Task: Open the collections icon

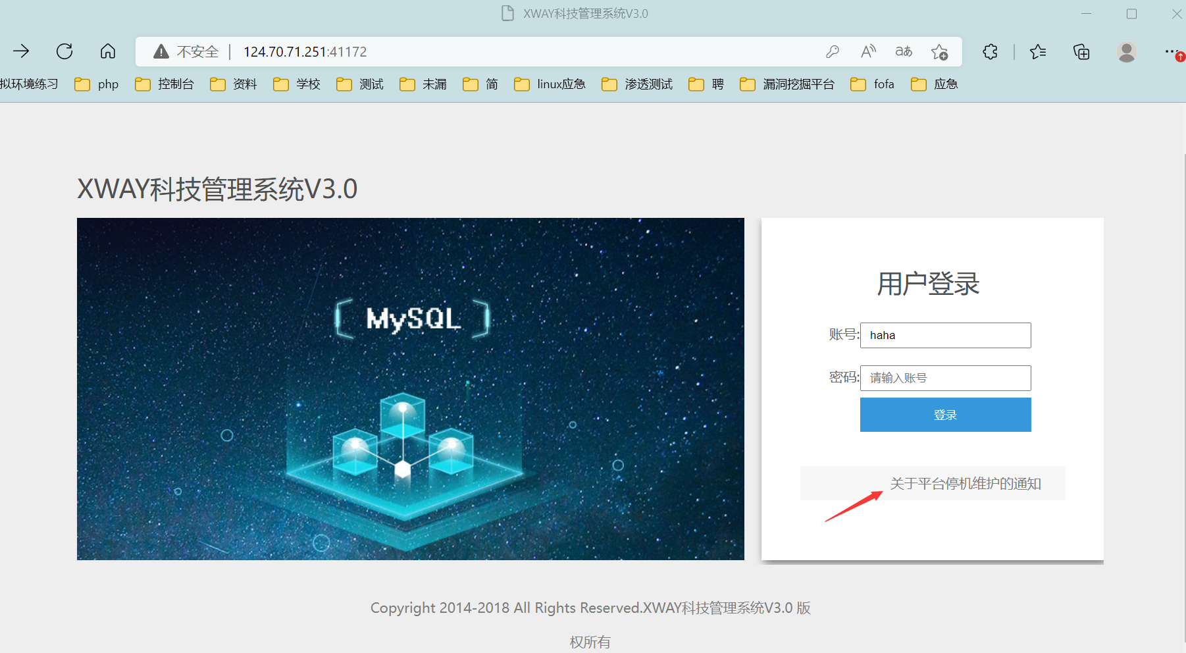Action: click(1081, 51)
